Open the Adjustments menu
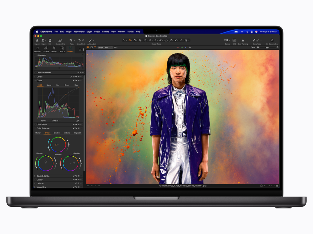 click(x=79, y=32)
